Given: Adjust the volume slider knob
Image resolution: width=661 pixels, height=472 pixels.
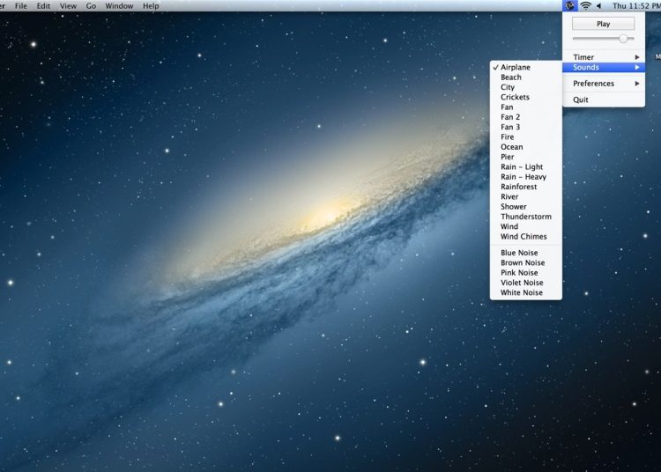Looking at the screenshot, I should (x=623, y=39).
